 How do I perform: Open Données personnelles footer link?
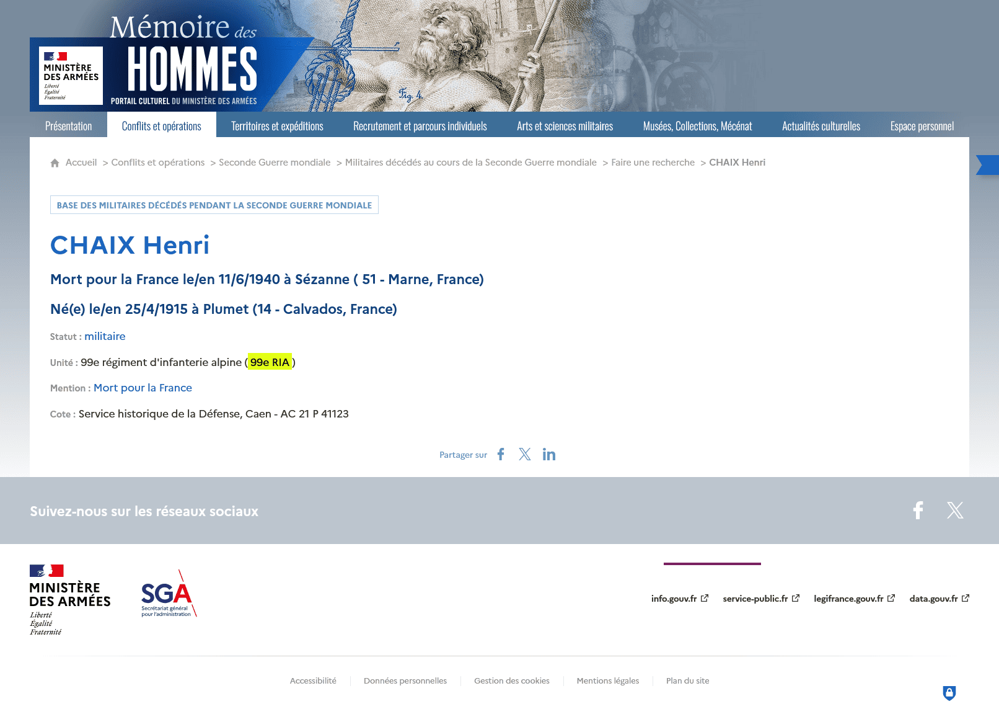pyautogui.click(x=405, y=681)
